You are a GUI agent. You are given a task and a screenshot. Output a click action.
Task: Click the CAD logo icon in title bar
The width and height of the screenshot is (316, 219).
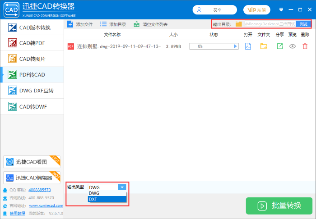coord(11,9)
